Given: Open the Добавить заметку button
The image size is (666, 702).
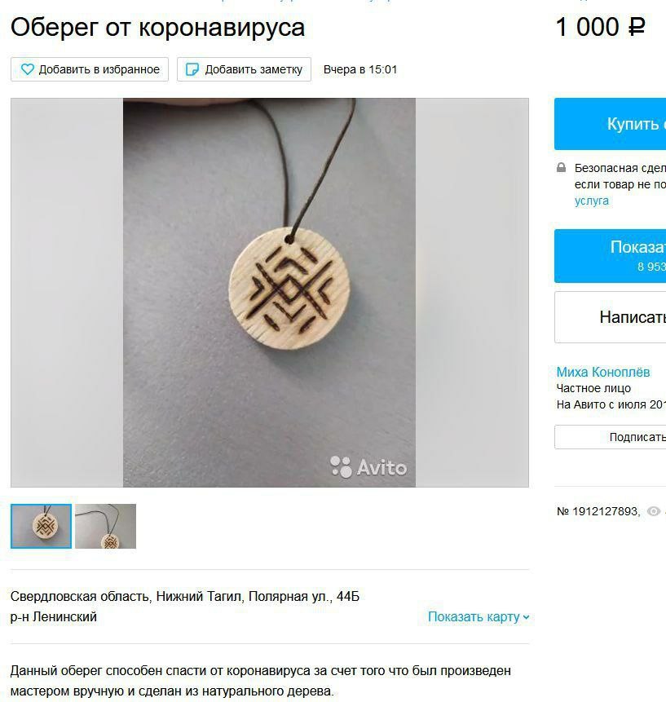Looking at the screenshot, I should pos(244,69).
